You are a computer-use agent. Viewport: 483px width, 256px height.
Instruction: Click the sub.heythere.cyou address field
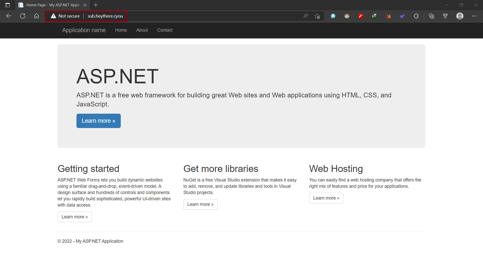point(105,16)
